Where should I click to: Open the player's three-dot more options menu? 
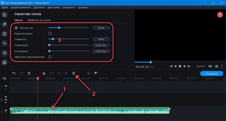point(223,66)
